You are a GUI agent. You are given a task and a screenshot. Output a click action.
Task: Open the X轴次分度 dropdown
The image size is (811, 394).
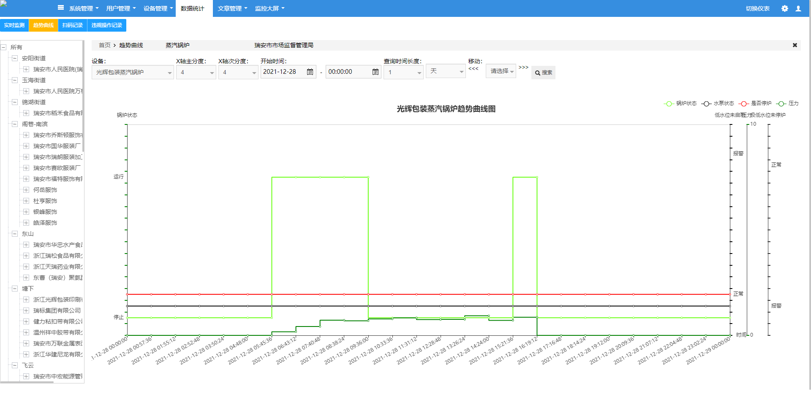tap(238, 72)
